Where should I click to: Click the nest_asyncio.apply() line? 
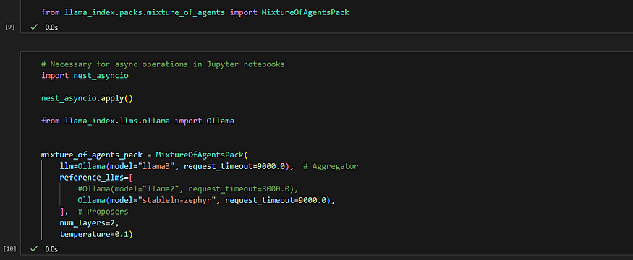tap(87, 98)
